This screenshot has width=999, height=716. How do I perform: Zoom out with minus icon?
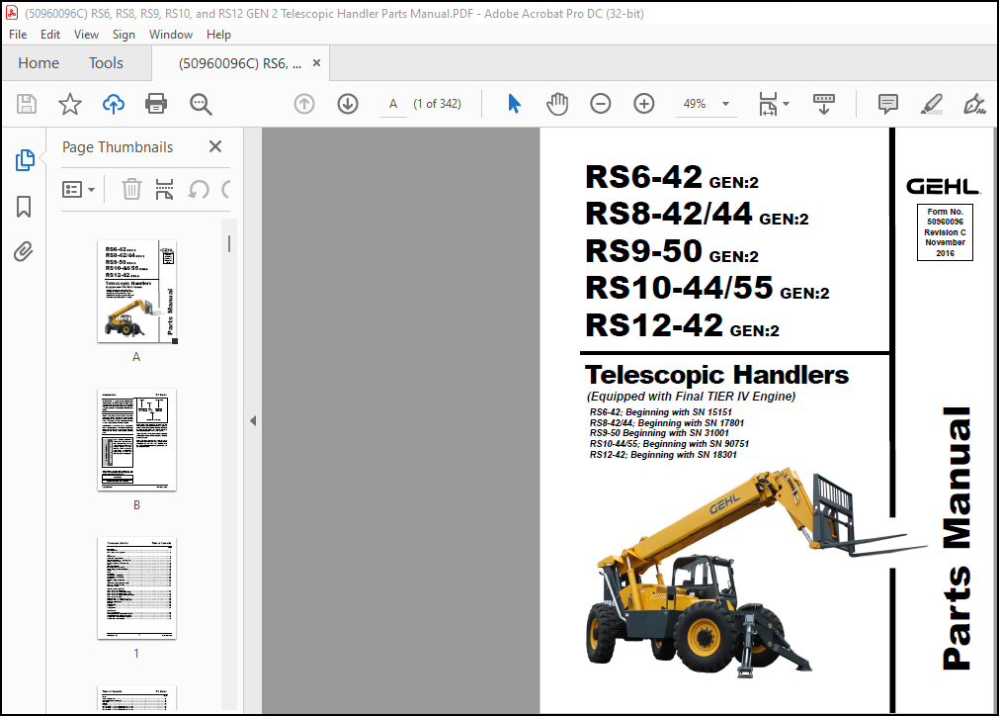(600, 103)
